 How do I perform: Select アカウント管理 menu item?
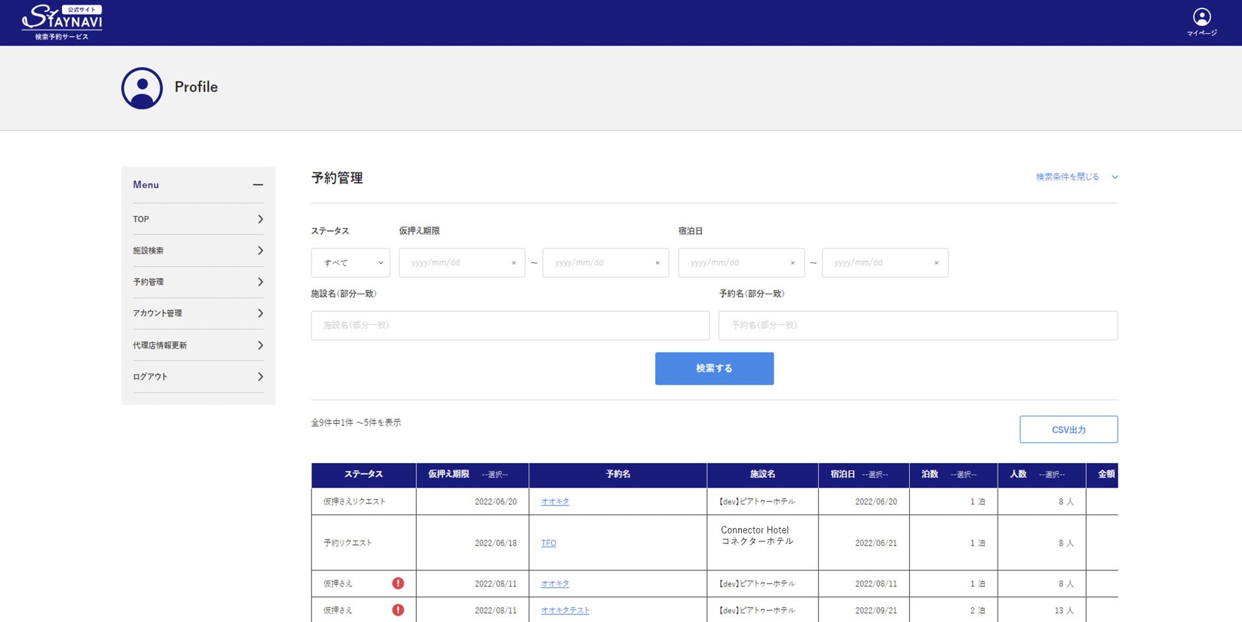point(198,314)
